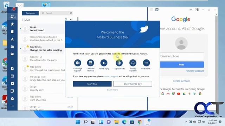Click Enter license key button
Screen dimensions: 225x126
click(x=133, y=84)
